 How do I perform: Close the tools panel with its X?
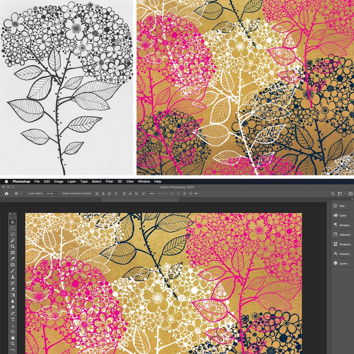click(10, 214)
